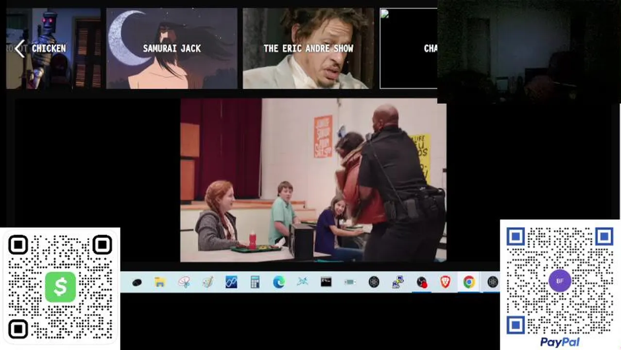Click the dark webcam overlay window

click(529, 51)
